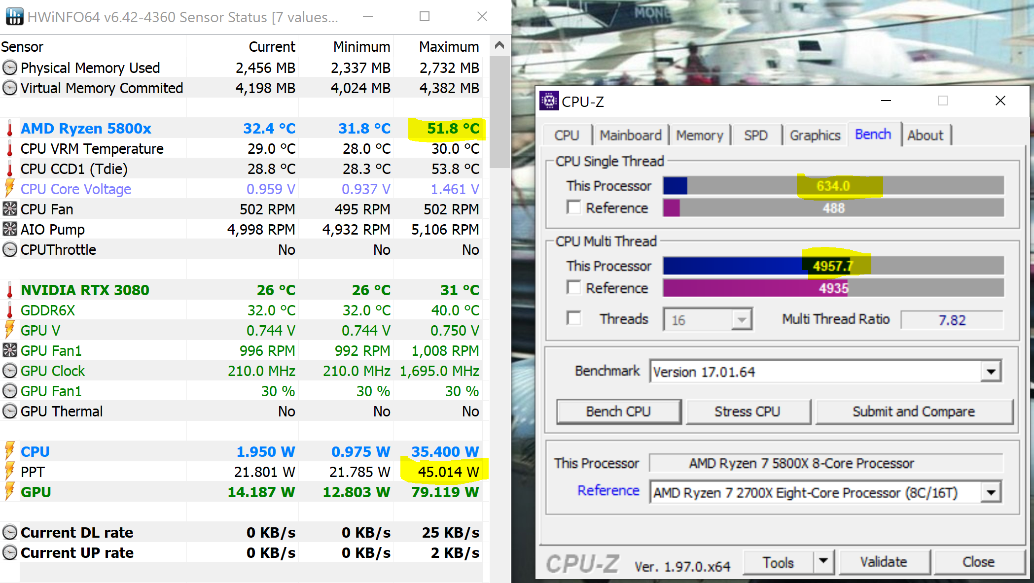Image resolution: width=1034 pixels, height=583 pixels.
Task: Enable Single Thread Reference checkbox
Action: (x=574, y=207)
